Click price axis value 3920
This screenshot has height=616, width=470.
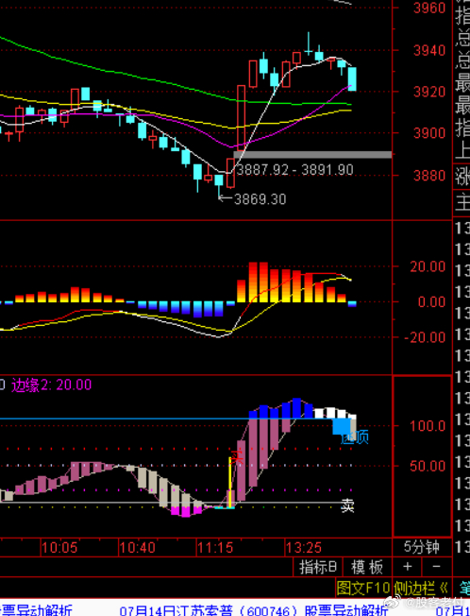coord(429,92)
